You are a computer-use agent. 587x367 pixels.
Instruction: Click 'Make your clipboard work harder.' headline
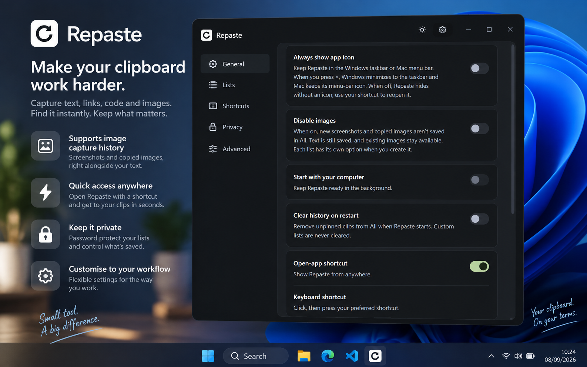click(108, 76)
